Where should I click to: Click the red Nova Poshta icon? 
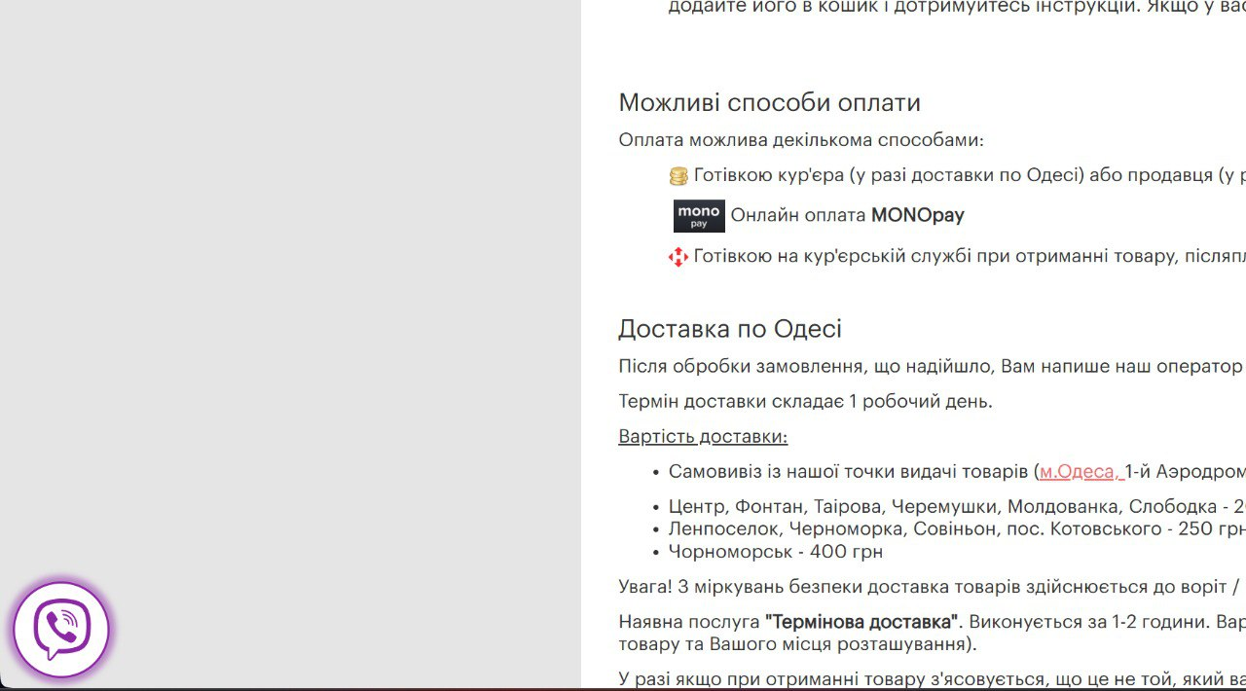(x=678, y=257)
